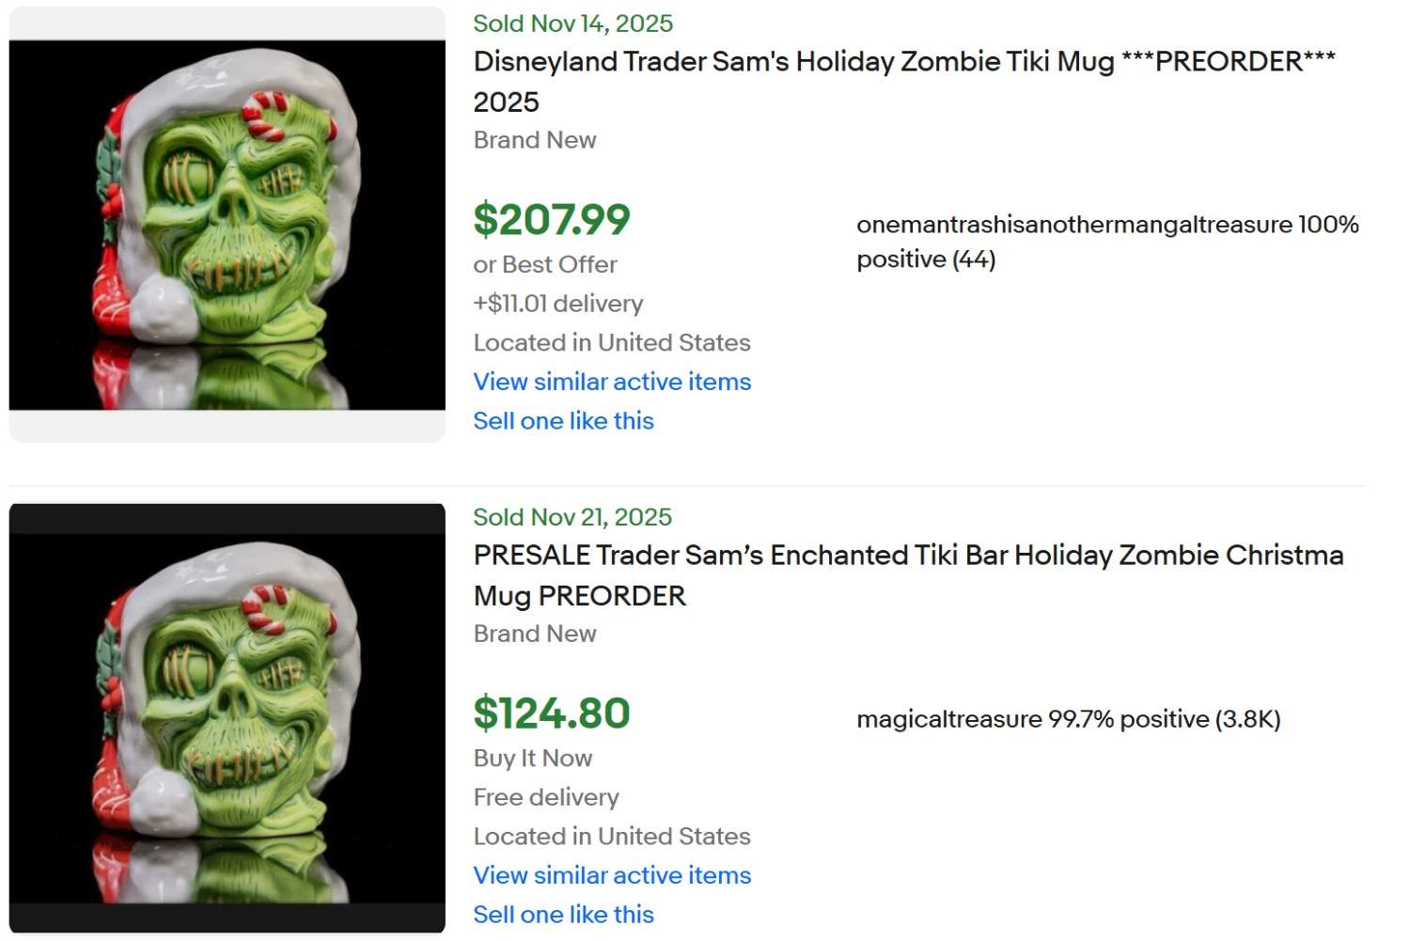The width and height of the screenshot is (1410, 941).
Task: Click the Brand New condition on the second listing
Action: pyautogui.click(x=534, y=634)
